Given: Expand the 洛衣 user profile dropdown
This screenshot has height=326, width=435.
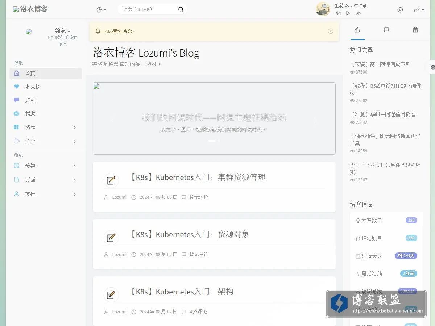Looking at the screenshot, I should 63,31.
